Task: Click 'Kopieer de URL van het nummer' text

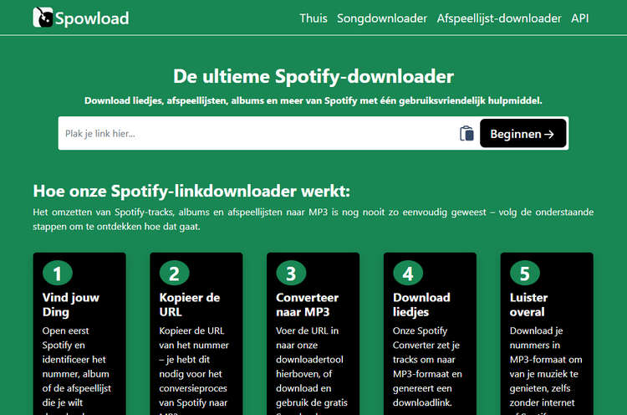Action: coord(194,370)
